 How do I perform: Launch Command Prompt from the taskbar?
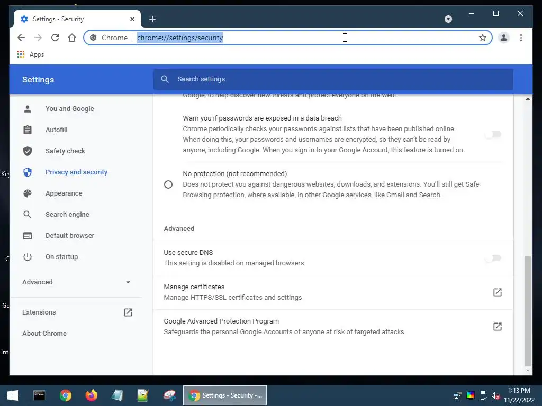click(x=39, y=395)
